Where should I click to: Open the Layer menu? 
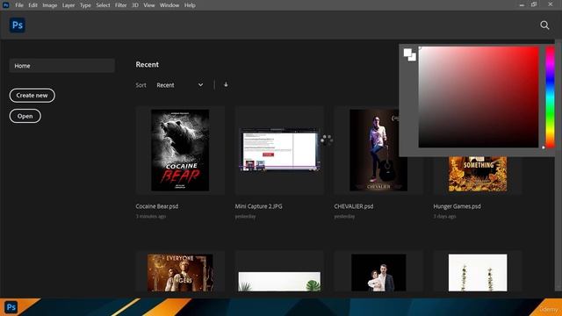(x=68, y=5)
